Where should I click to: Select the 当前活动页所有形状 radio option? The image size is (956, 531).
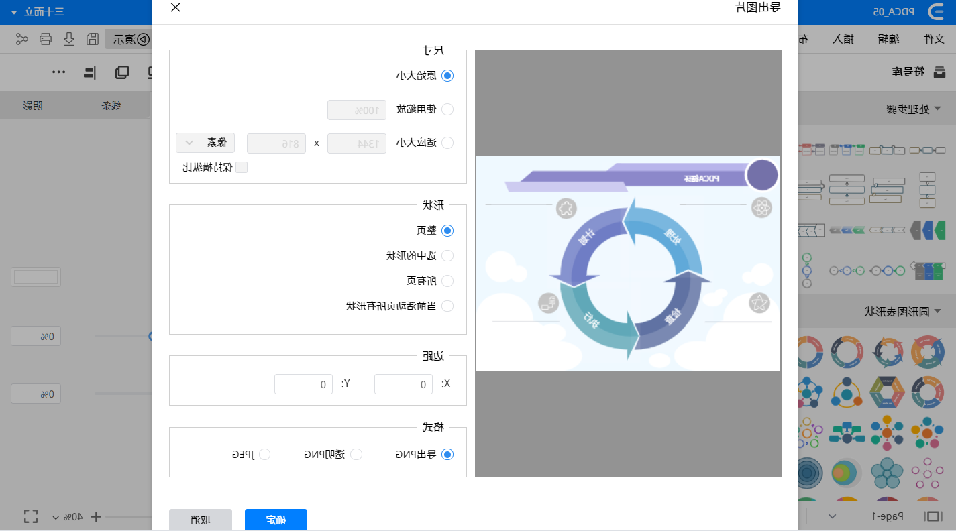tap(447, 306)
